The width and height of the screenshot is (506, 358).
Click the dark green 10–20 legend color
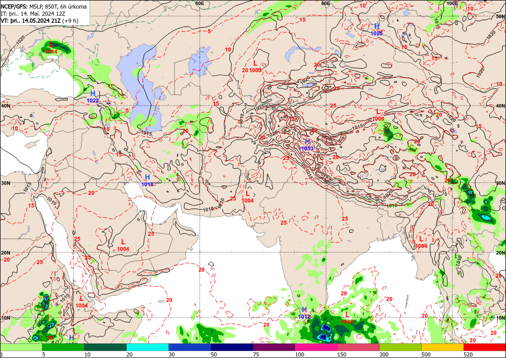[105, 347]
